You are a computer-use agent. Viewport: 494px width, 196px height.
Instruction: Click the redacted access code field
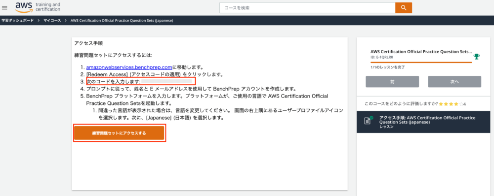[166, 81]
